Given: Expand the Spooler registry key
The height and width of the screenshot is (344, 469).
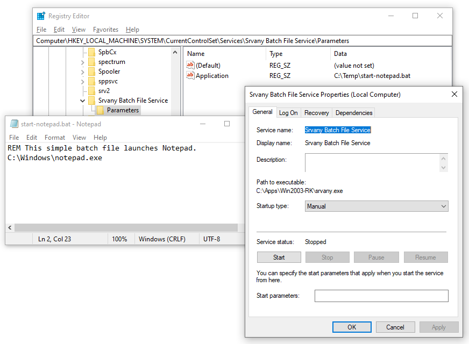Looking at the screenshot, I should (x=82, y=72).
